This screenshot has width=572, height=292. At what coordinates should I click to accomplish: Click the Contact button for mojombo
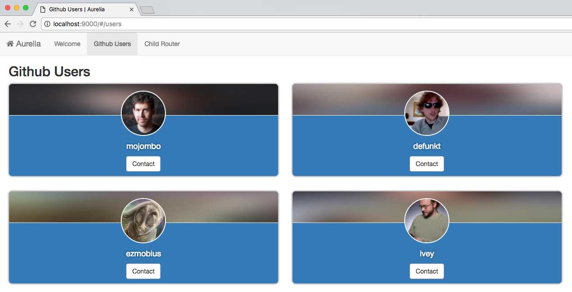143,164
